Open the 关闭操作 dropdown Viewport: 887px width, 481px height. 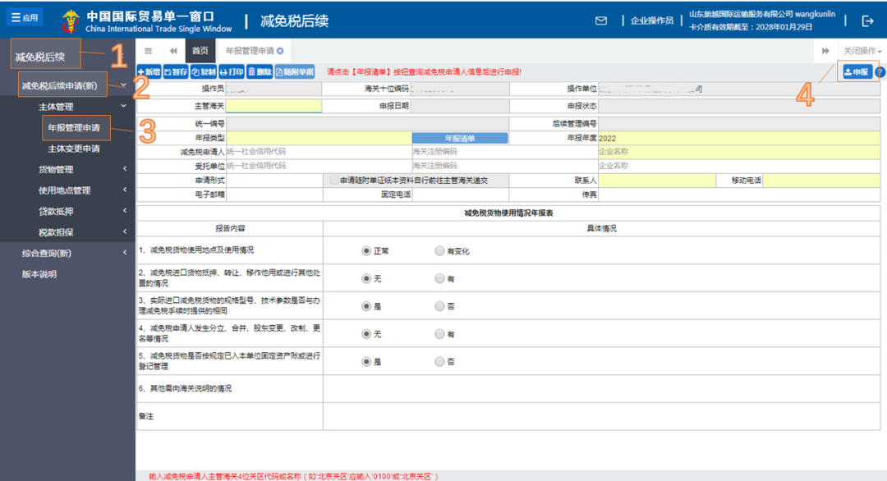coord(862,51)
